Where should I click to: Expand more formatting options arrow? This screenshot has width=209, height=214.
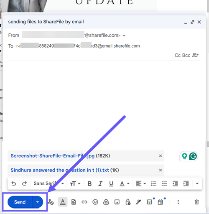(197, 183)
